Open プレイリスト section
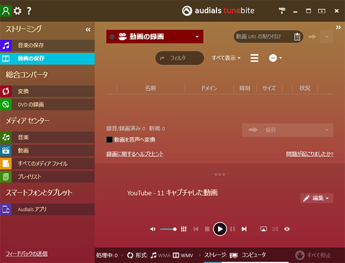345x263 pixels. 47,177
